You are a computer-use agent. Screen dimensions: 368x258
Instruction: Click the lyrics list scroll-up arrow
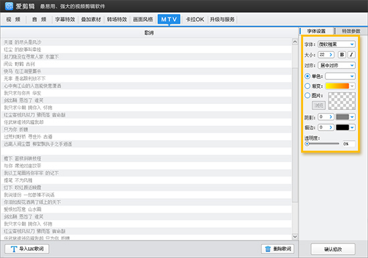pyautogui.click(x=295, y=41)
